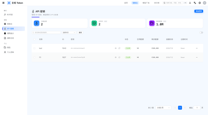Click the expiry time column header
The height and width of the screenshot is (115, 208).
184,39
